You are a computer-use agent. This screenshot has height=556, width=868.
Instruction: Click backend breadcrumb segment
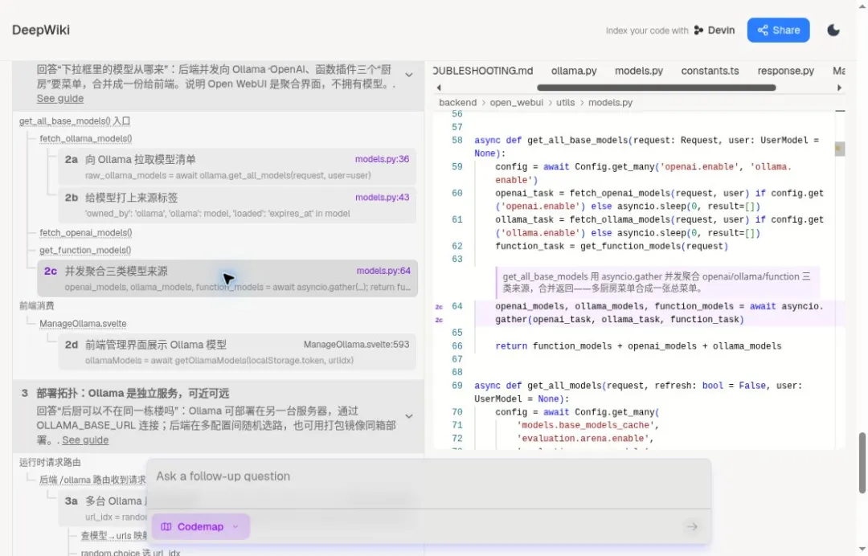point(458,102)
